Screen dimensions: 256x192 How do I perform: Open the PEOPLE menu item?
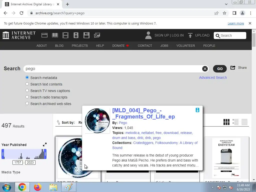click(209, 46)
